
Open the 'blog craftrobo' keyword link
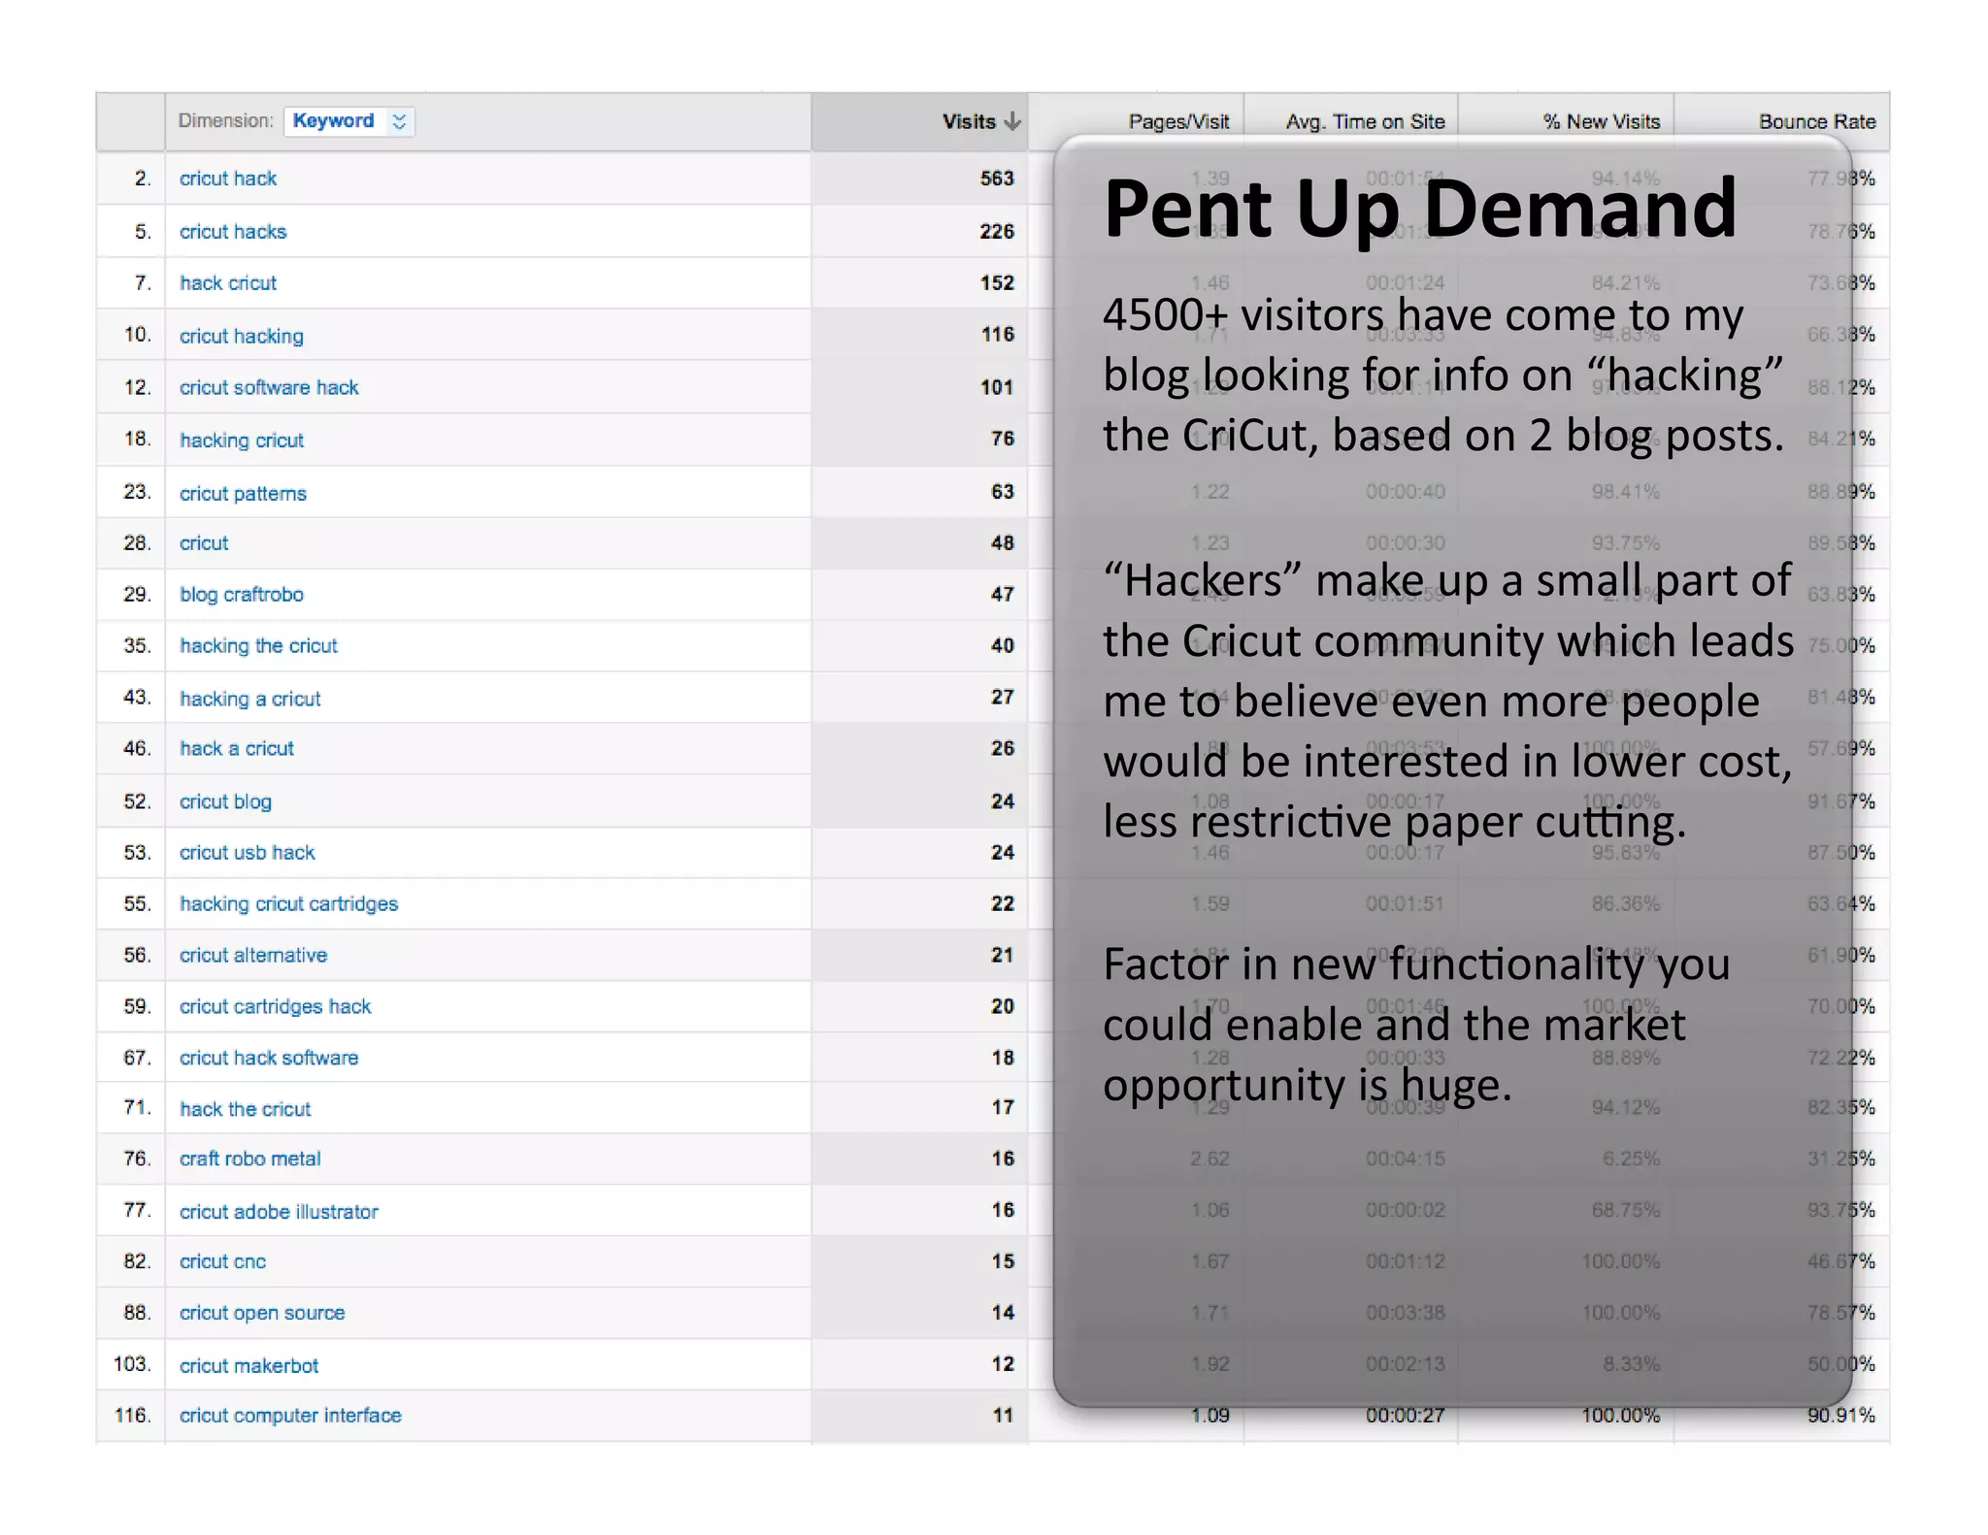point(242,594)
